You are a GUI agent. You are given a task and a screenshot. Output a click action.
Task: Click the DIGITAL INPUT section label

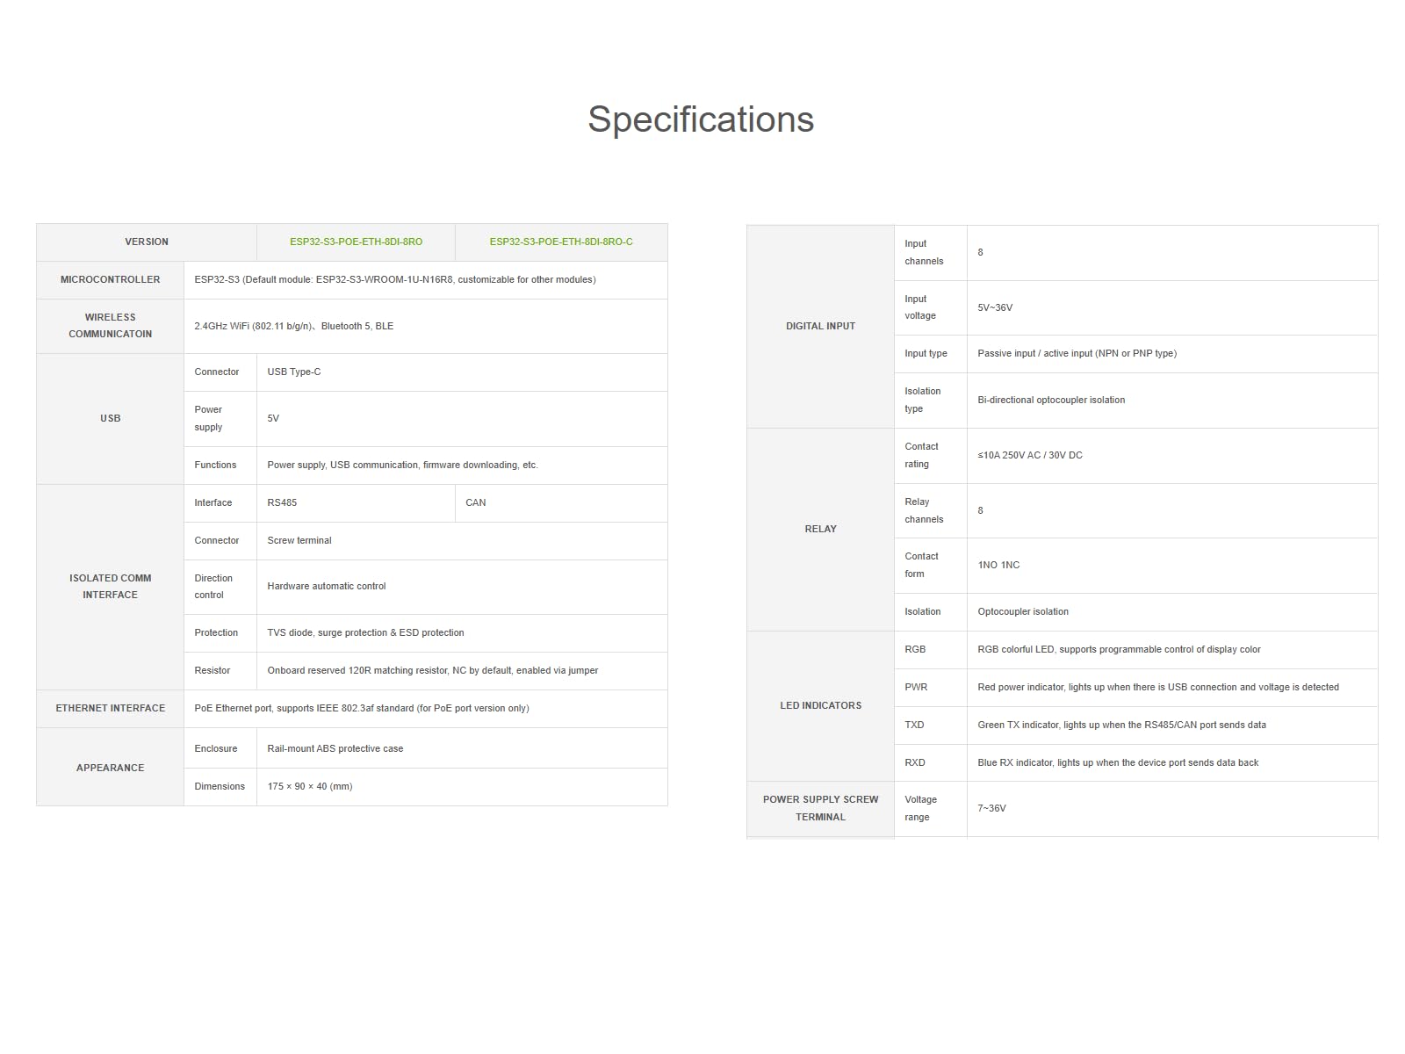820,326
